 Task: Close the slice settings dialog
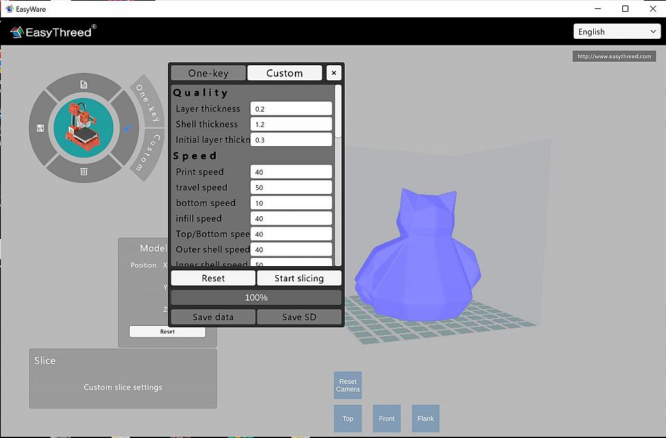coord(334,73)
